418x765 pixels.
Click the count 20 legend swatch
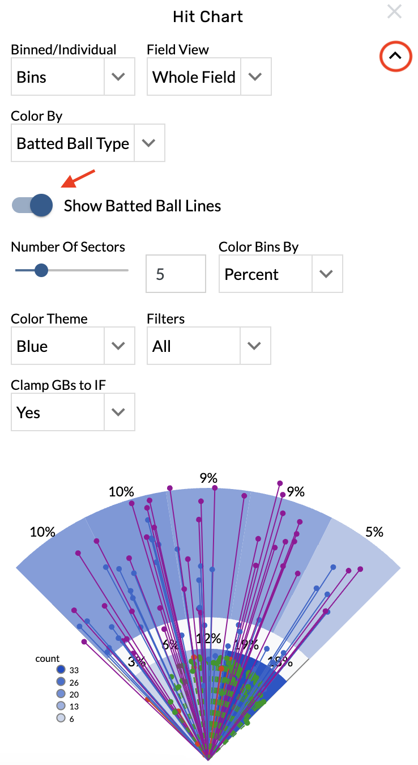tap(61, 694)
